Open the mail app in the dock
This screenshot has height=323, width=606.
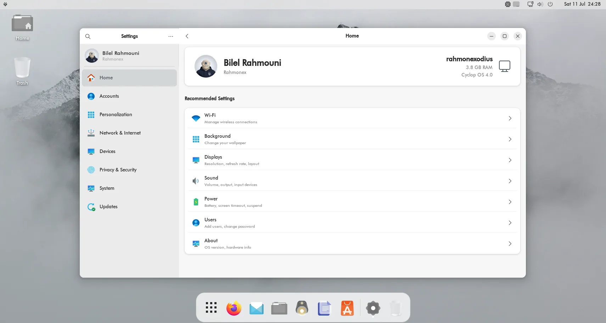[x=257, y=308]
